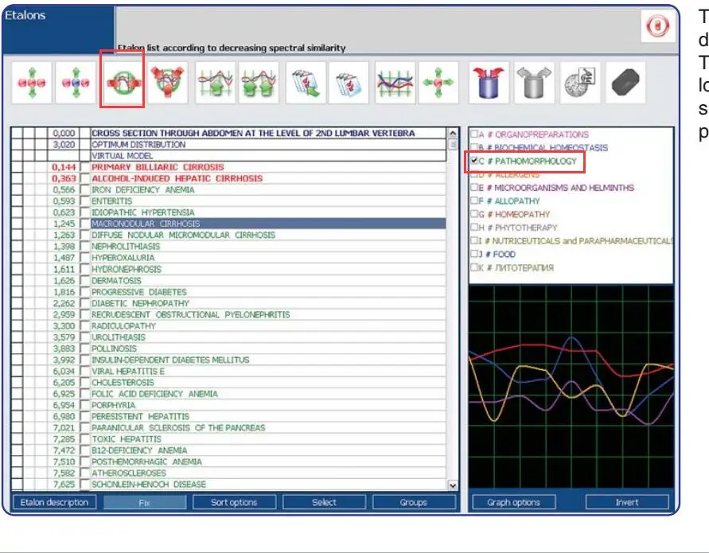Open the Graph options button
The height and width of the screenshot is (553, 709).
pyautogui.click(x=513, y=503)
